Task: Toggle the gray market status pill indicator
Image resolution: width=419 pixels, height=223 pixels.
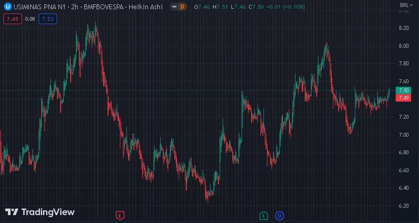Action: pyautogui.click(x=174, y=7)
